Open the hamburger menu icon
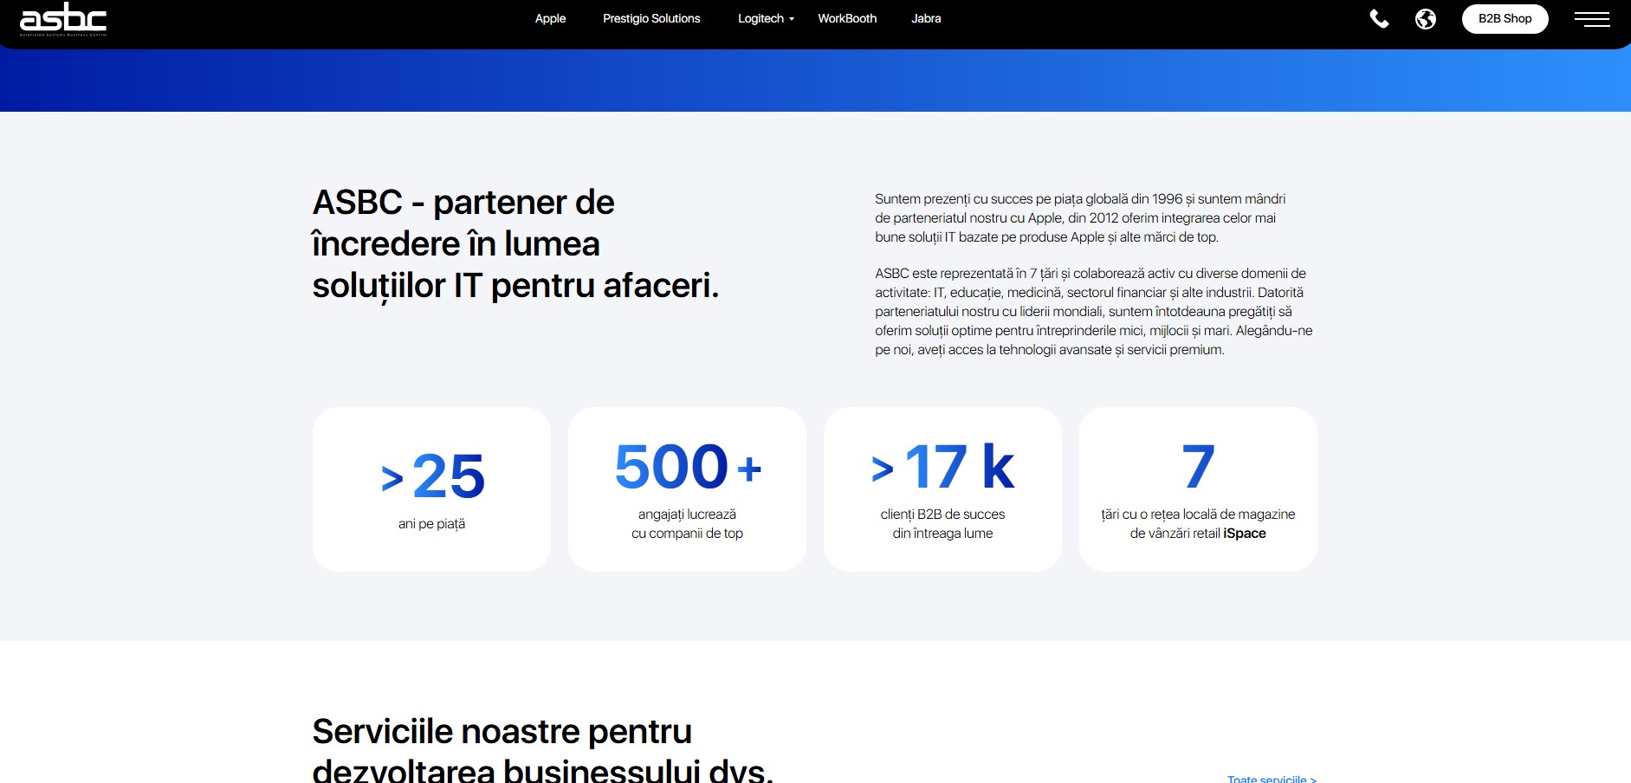This screenshot has height=783, width=1631. (x=1592, y=19)
